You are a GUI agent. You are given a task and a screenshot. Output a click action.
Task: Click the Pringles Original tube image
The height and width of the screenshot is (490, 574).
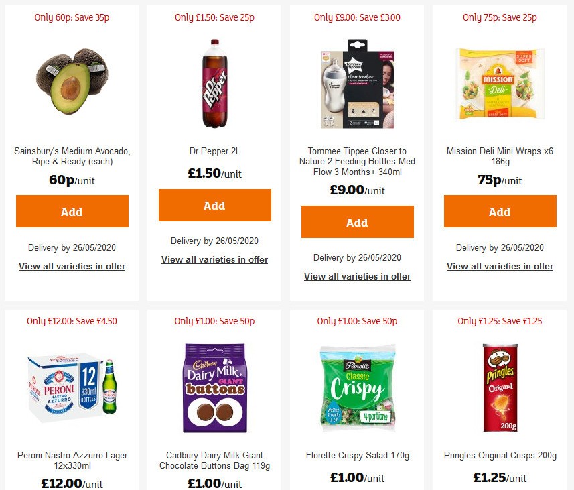500,387
